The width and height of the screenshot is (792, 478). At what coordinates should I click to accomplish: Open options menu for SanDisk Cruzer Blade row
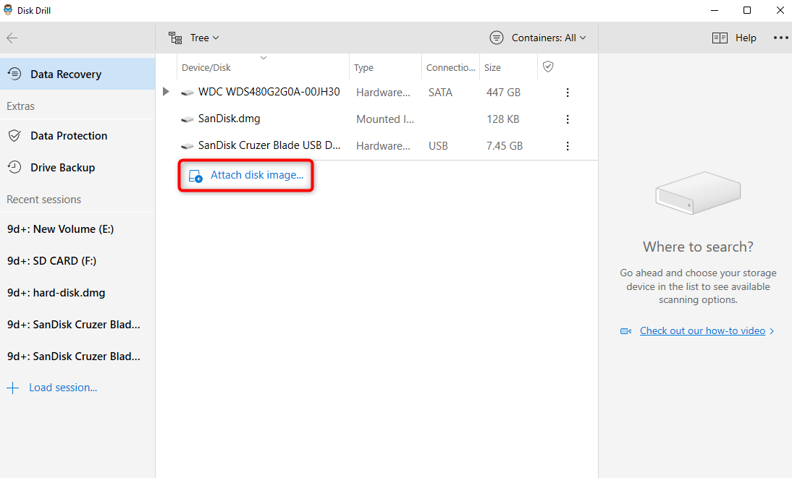pos(568,146)
